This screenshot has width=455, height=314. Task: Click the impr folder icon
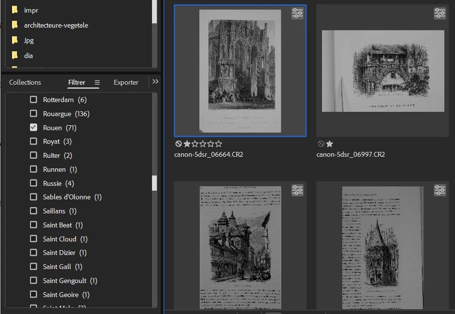coord(15,10)
